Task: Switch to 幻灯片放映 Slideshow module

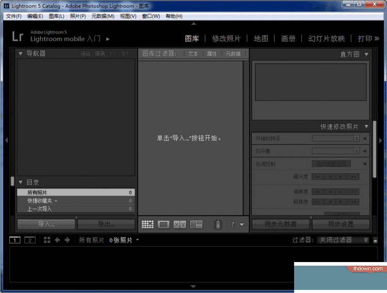Action: pos(326,39)
